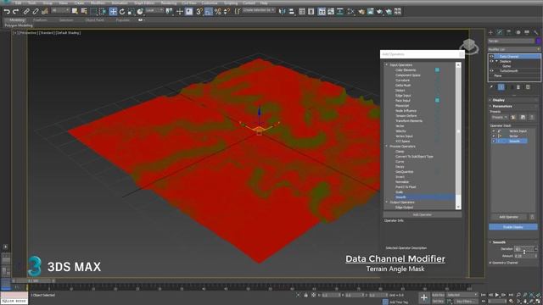Screen dimensions: 543x305
Task: Toggle Vector operator checkbox in stack
Action: pos(494,136)
